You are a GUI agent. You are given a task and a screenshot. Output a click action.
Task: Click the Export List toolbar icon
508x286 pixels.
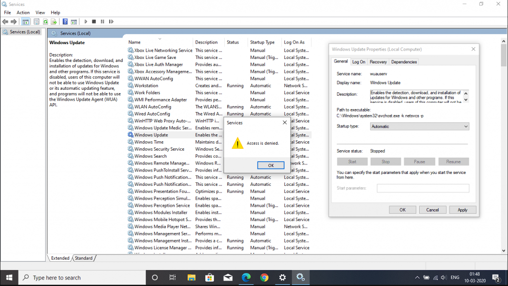click(x=54, y=22)
